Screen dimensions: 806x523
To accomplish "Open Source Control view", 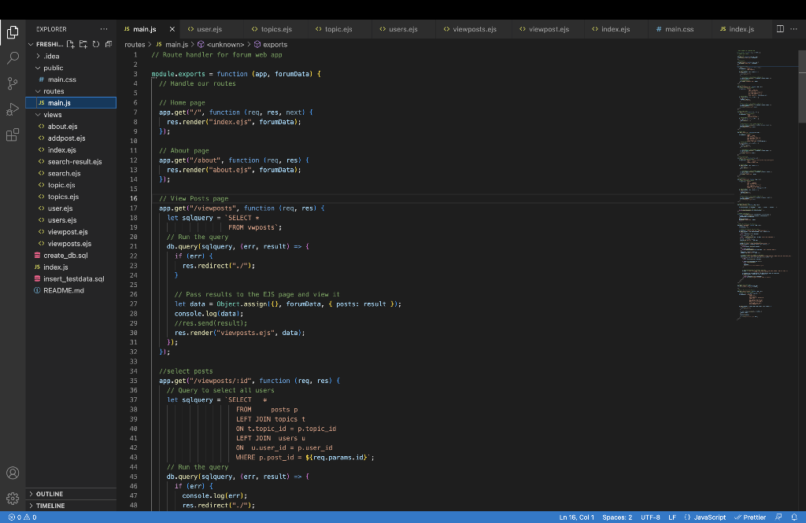I will [12, 83].
